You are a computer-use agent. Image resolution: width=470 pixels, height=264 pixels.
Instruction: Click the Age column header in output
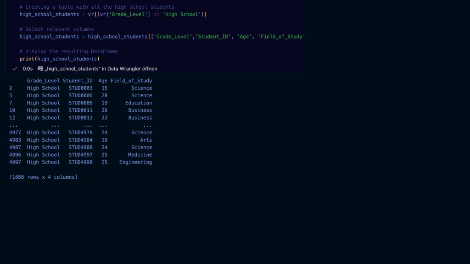click(x=103, y=81)
